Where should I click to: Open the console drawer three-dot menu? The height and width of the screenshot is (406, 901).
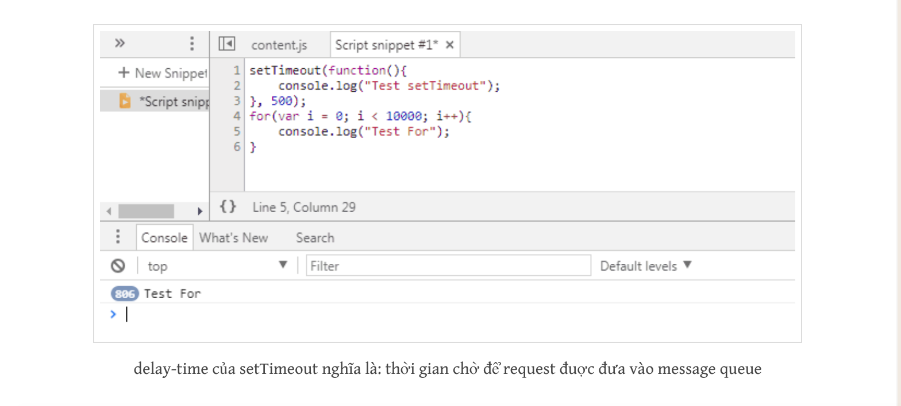[x=118, y=237]
